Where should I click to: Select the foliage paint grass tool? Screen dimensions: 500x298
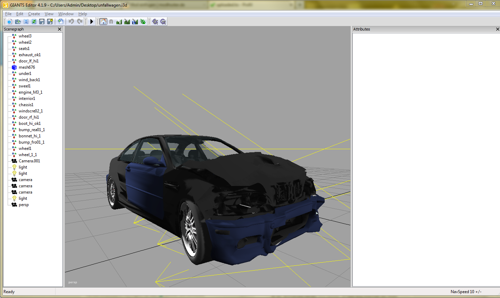click(x=143, y=22)
